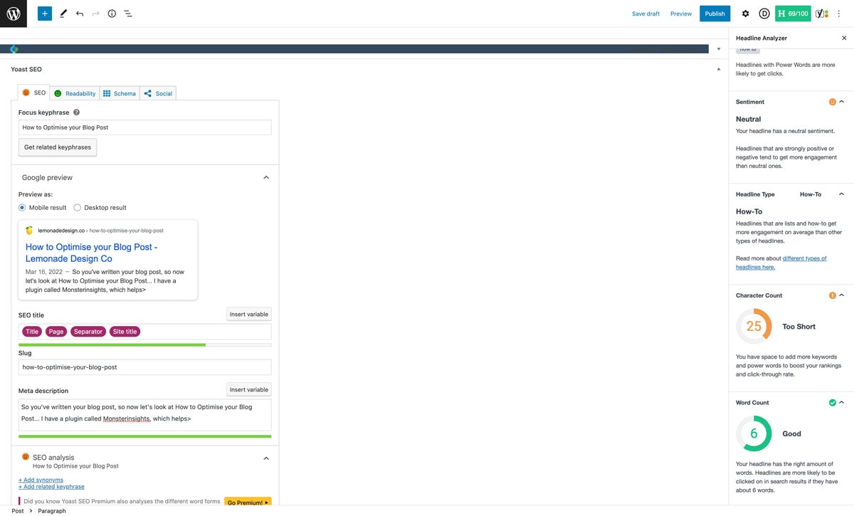Open the settings gear panel
Viewport: 854px width, 516px height.
pos(745,14)
